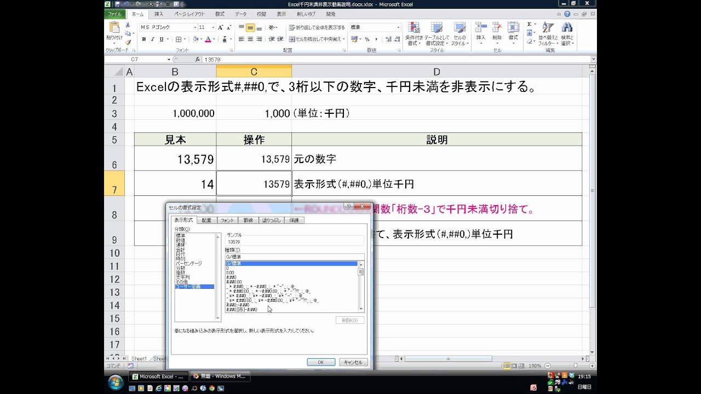701x394 pixels.
Task: Open the Borders (罫線) tab in dialog
Action: click(x=248, y=220)
